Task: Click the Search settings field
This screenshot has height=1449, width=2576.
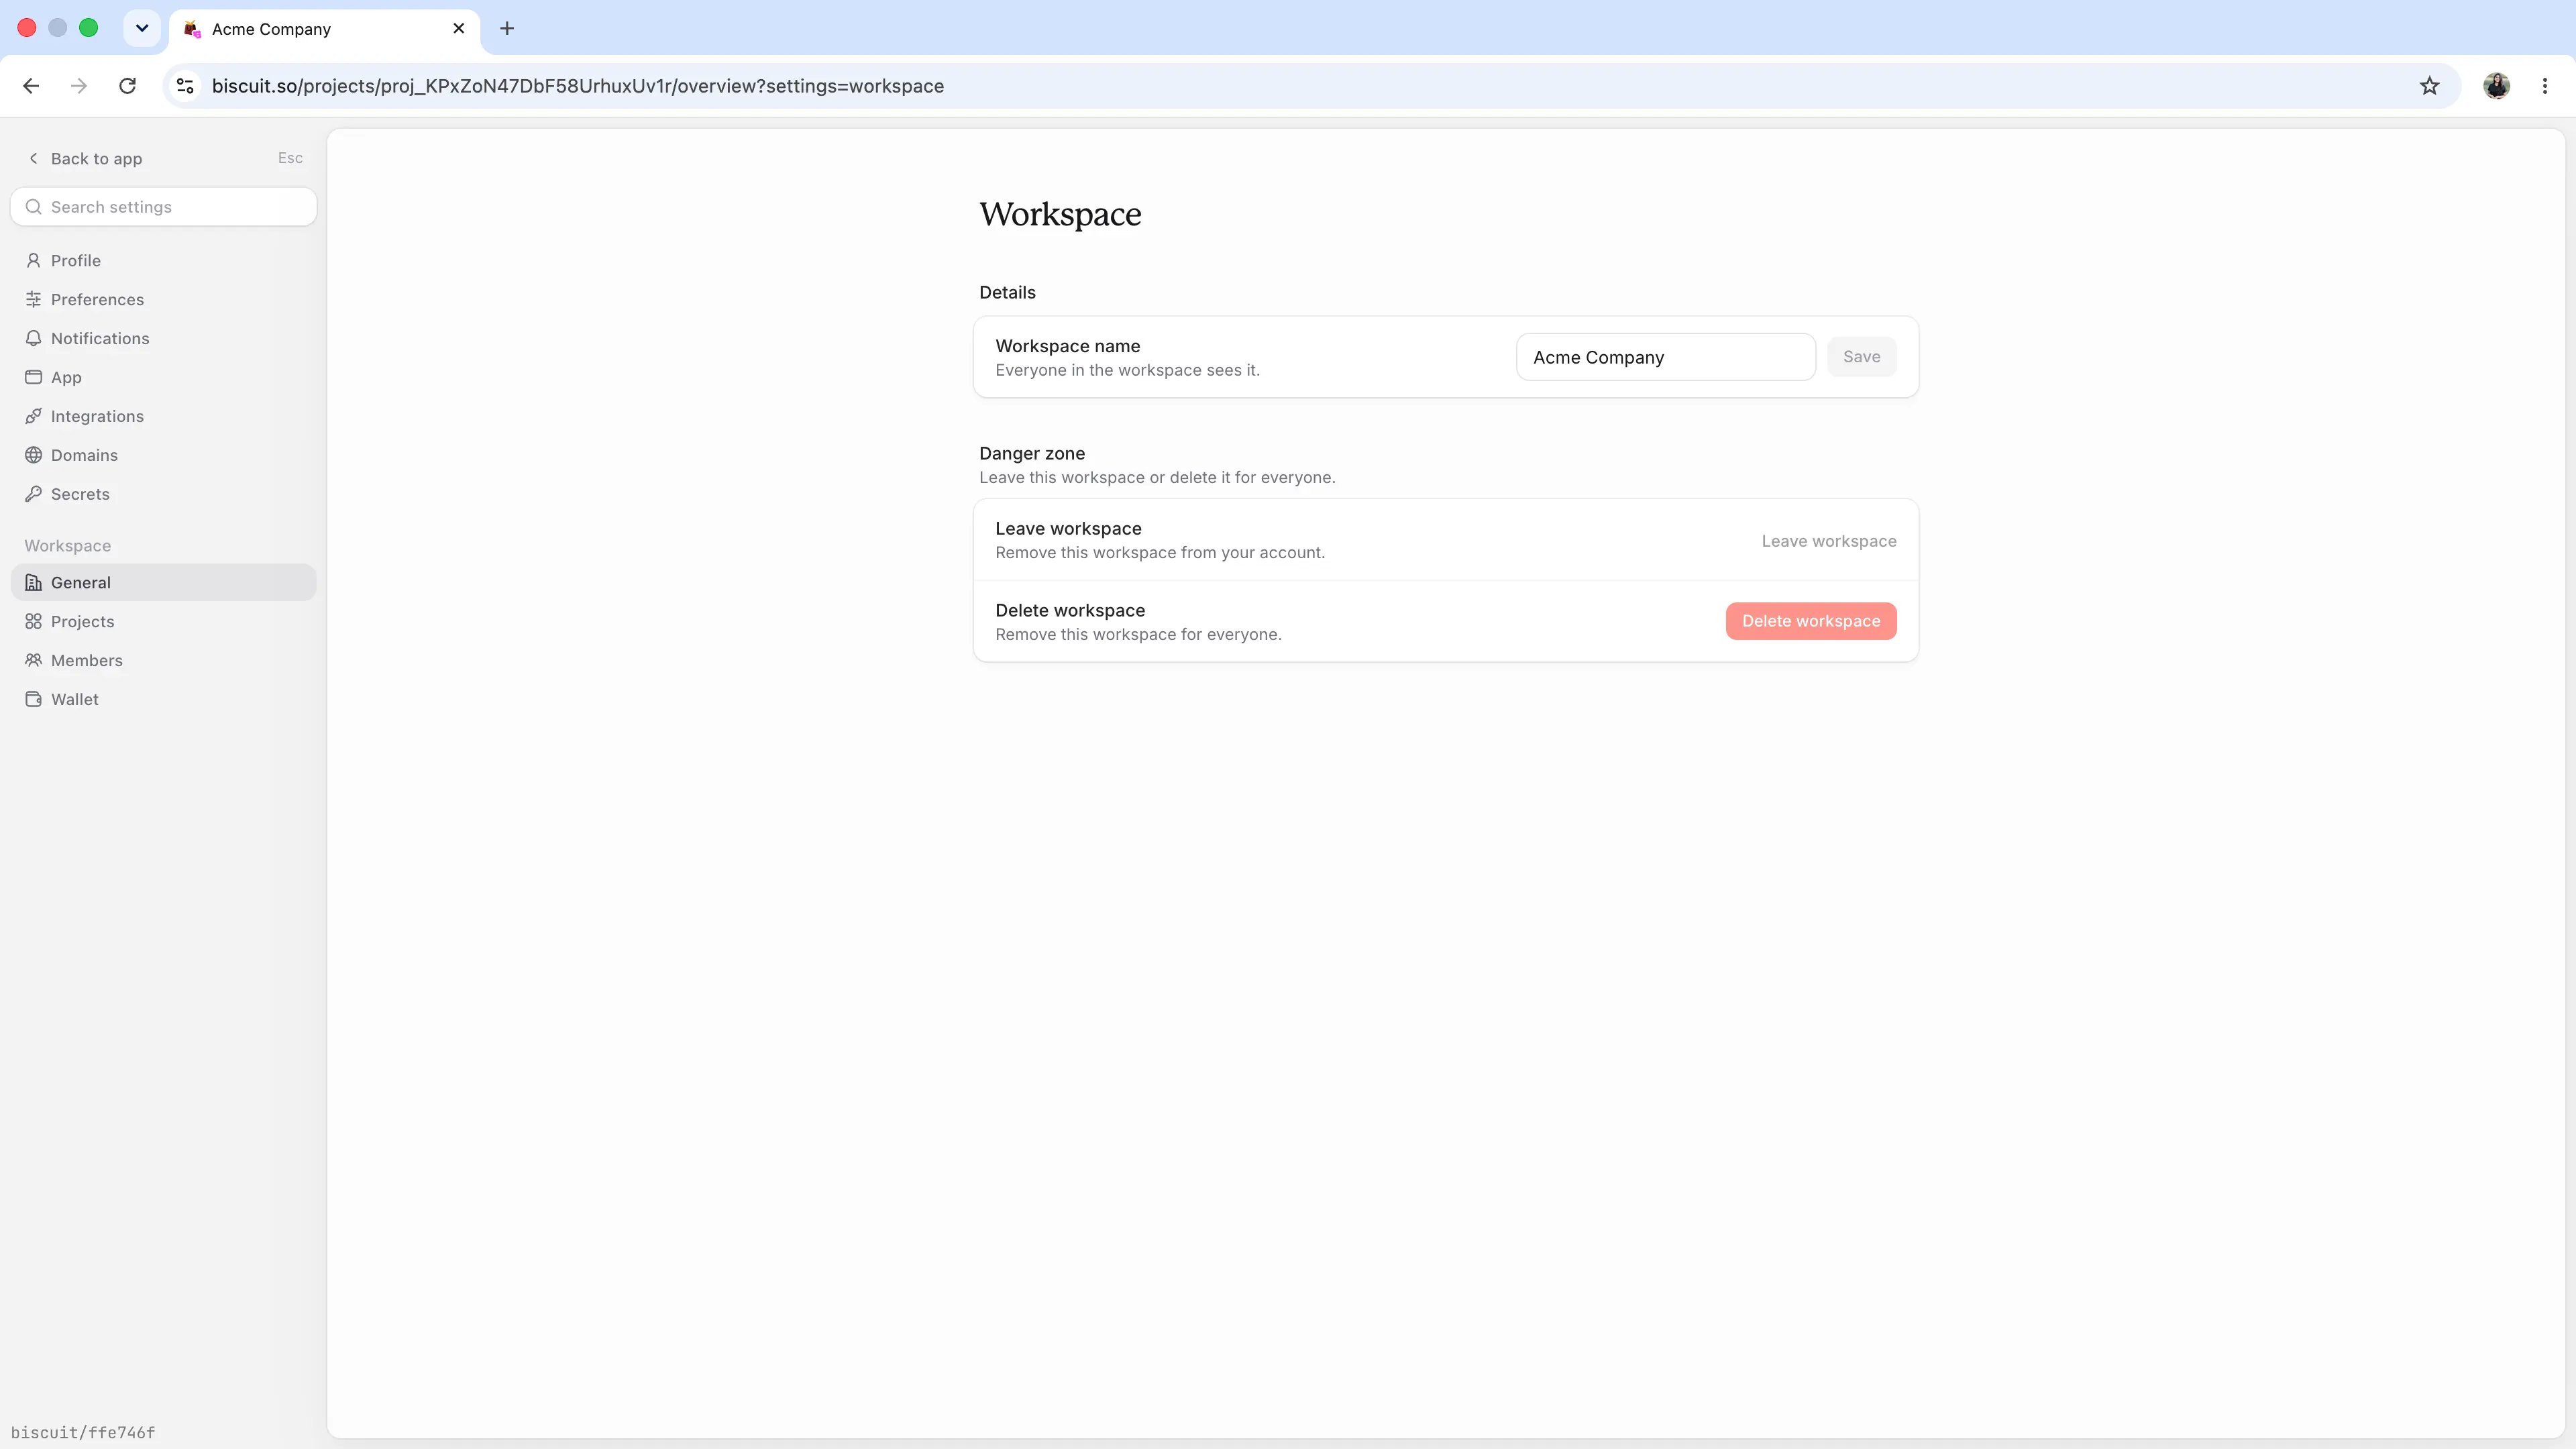Action: [x=163, y=207]
